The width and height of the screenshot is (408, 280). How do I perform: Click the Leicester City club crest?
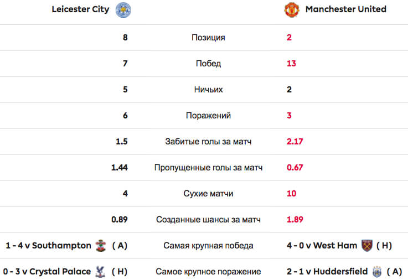(x=123, y=10)
